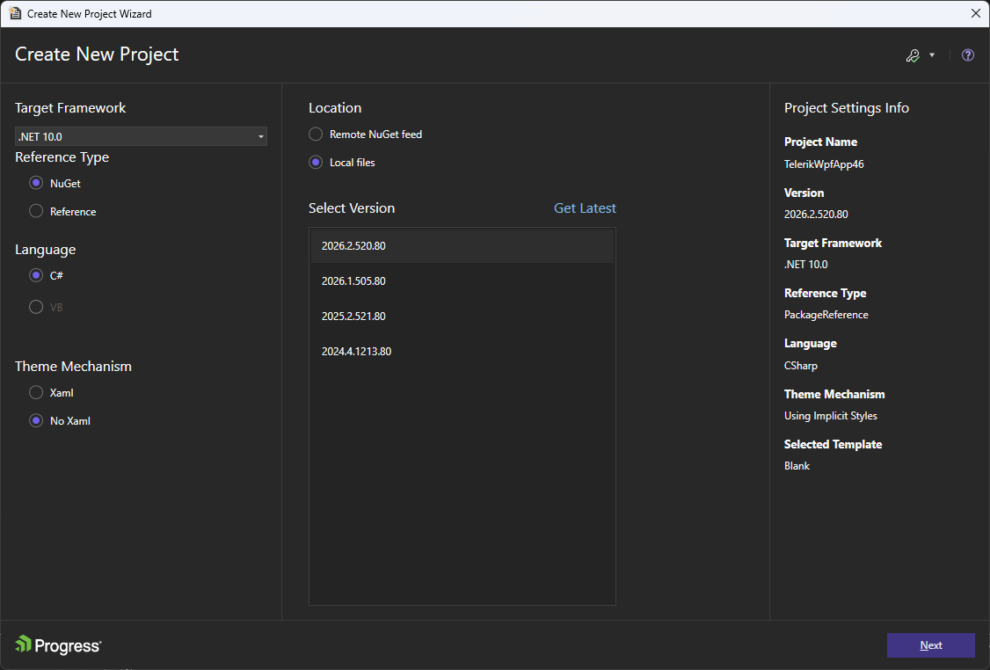Click the CSharp language value
The width and height of the screenshot is (990, 670).
(x=801, y=366)
